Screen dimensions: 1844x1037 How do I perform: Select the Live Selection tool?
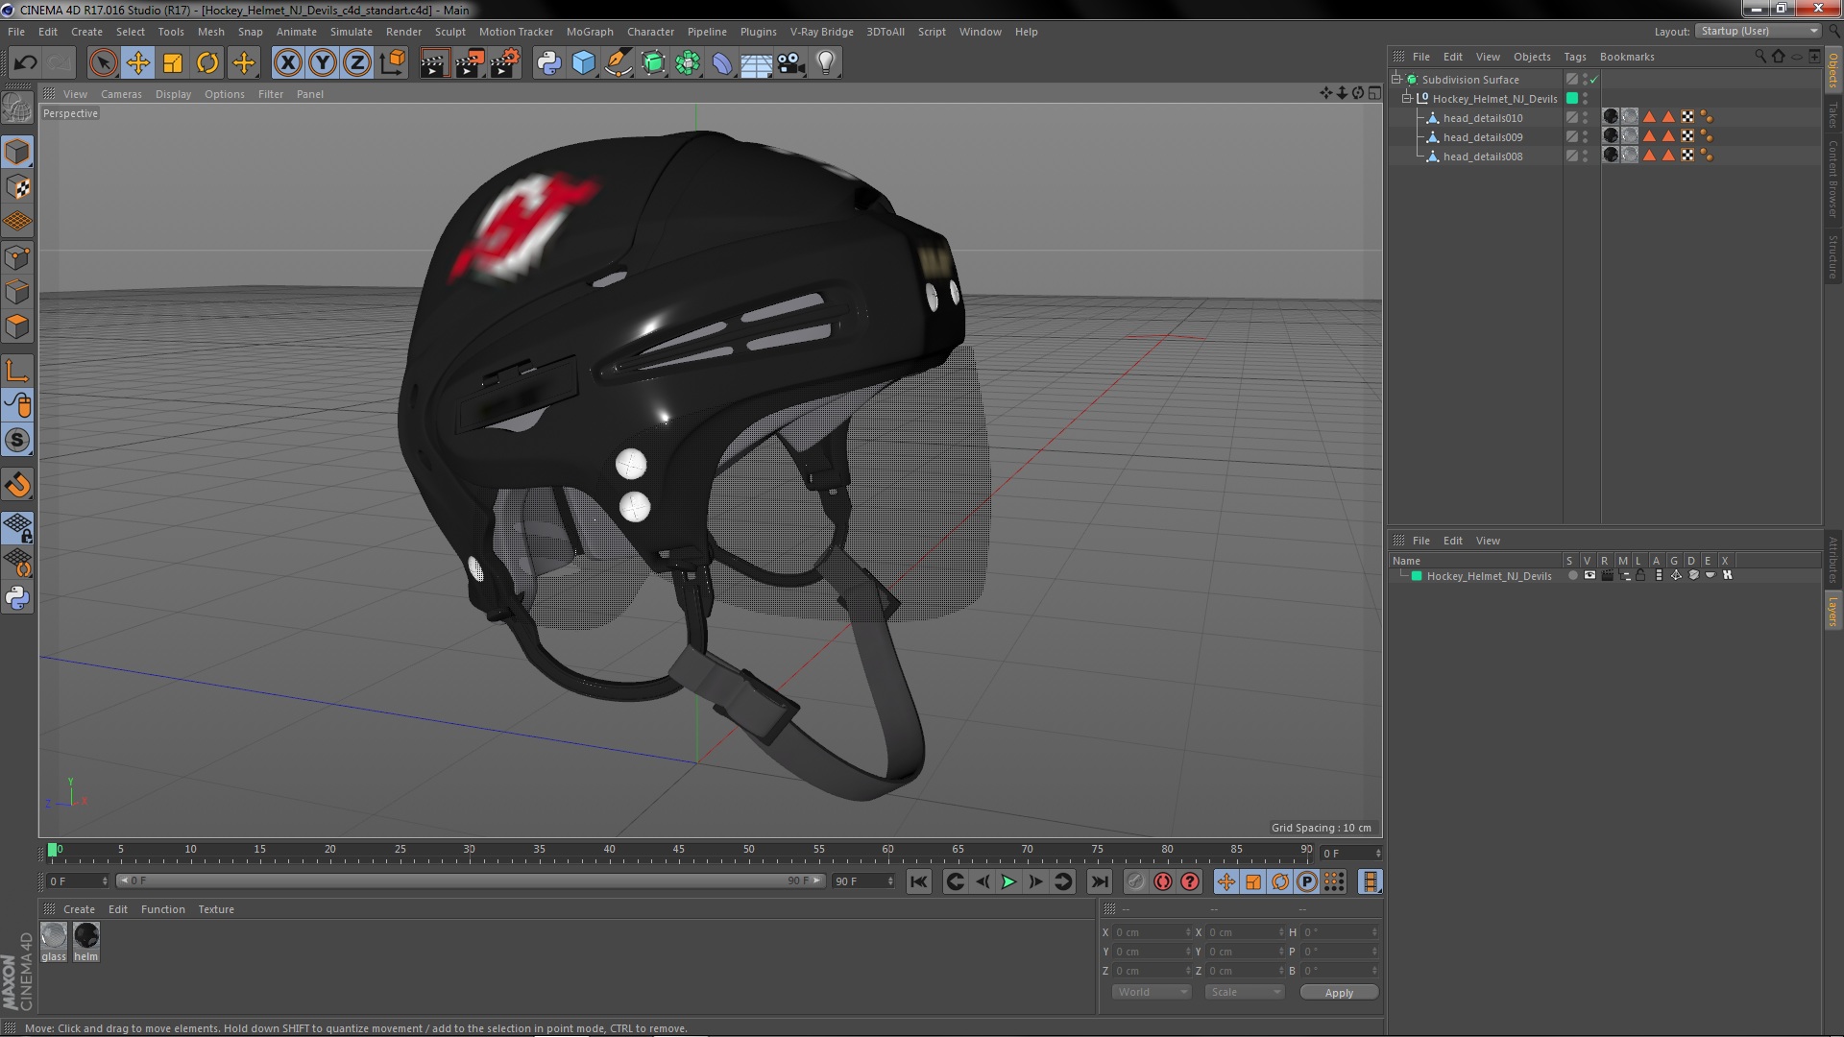pyautogui.click(x=103, y=63)
